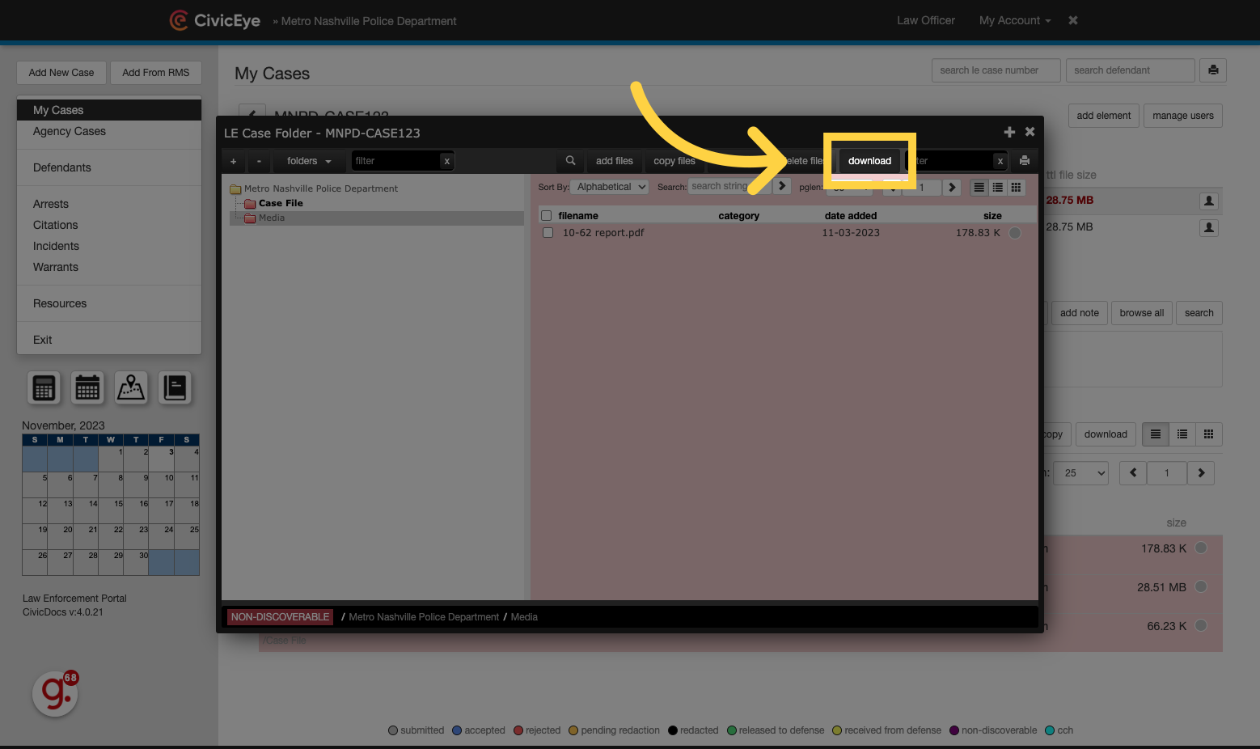
Task: Open the My Account dropdown menu
Action: [1015, 20]
